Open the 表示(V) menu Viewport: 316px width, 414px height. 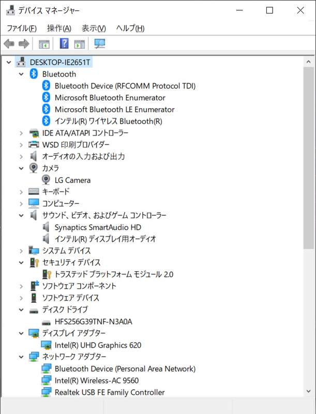[x=94, y=28]
